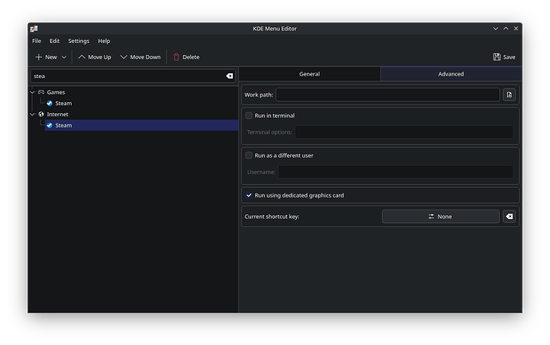550x345 pixels.
Task: Browse for a work path folder
Action: (x=509, y=95)
